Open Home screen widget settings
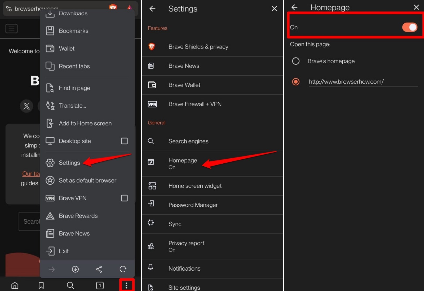Screen dimensions: 424x291 213,186
